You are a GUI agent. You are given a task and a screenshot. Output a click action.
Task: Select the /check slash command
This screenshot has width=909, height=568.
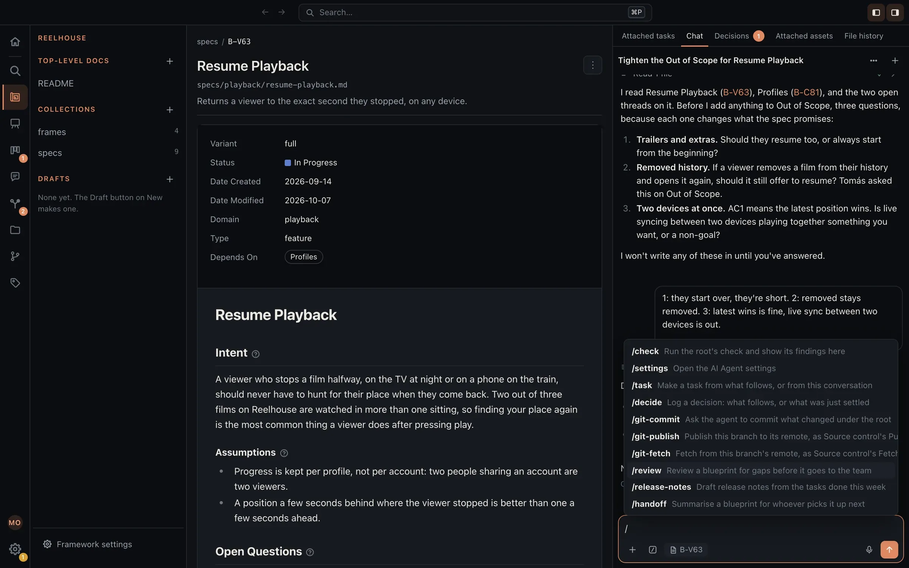tap(761, 351)
